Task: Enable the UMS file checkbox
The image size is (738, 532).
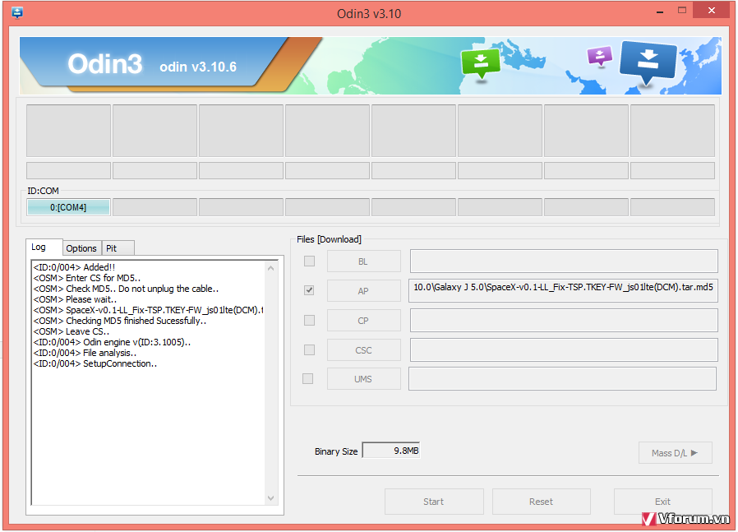Action: pos(308,378)
